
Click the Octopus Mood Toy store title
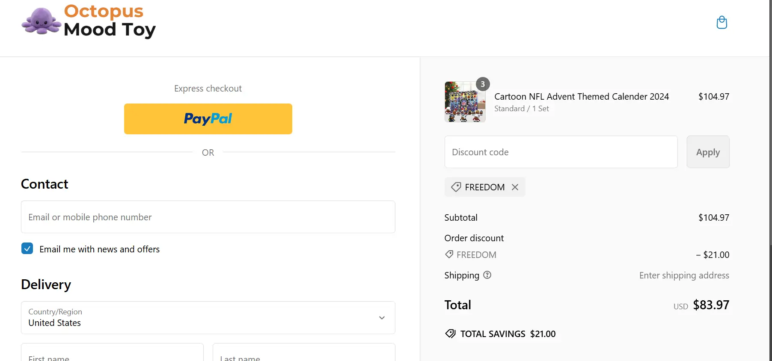(110, 21)
